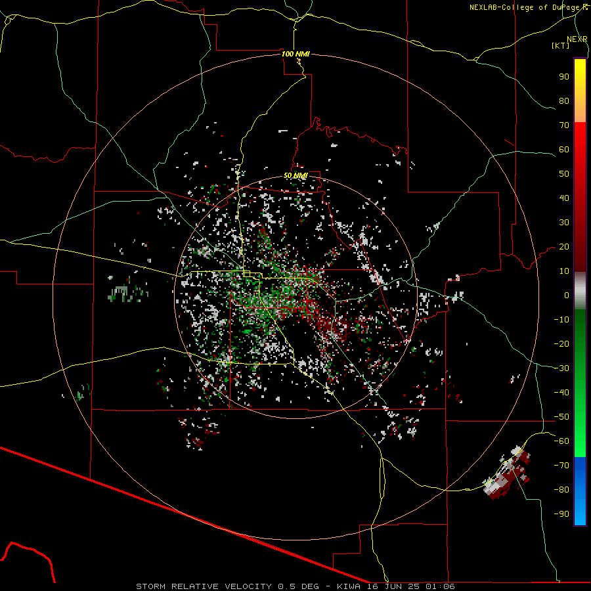Select the positive 50 scale label
Viewport: 591px width, 591px height.
click(x=564, y=174)
